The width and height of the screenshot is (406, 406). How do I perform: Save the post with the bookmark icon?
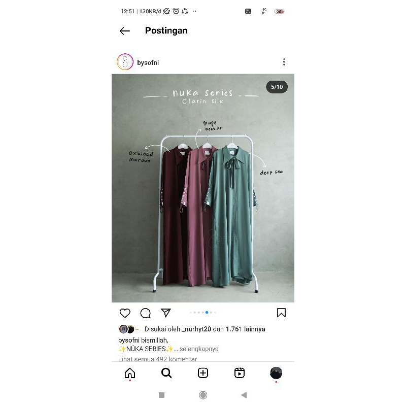(281, 313)
